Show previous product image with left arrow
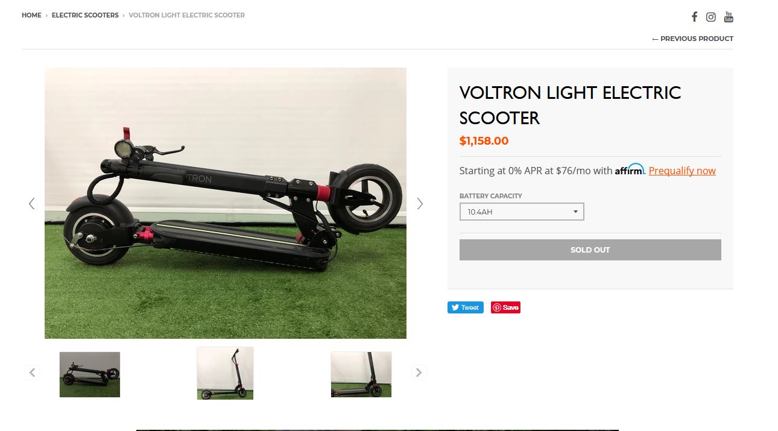The image size is (778, 431). point(31,204)
